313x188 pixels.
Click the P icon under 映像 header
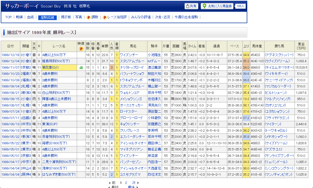81,49
